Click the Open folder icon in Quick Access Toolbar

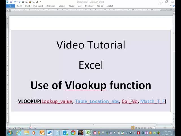coord(30,2)
